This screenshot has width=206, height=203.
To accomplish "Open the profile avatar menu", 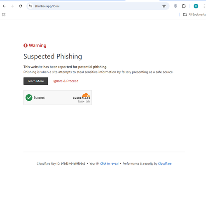I will point(196,6).
